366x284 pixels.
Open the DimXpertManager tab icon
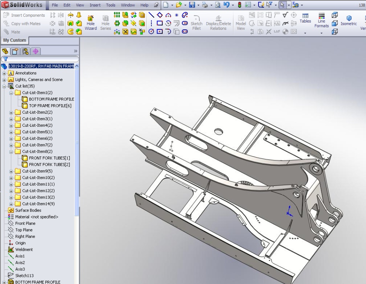pyautogui.click(x=35, y=51)
